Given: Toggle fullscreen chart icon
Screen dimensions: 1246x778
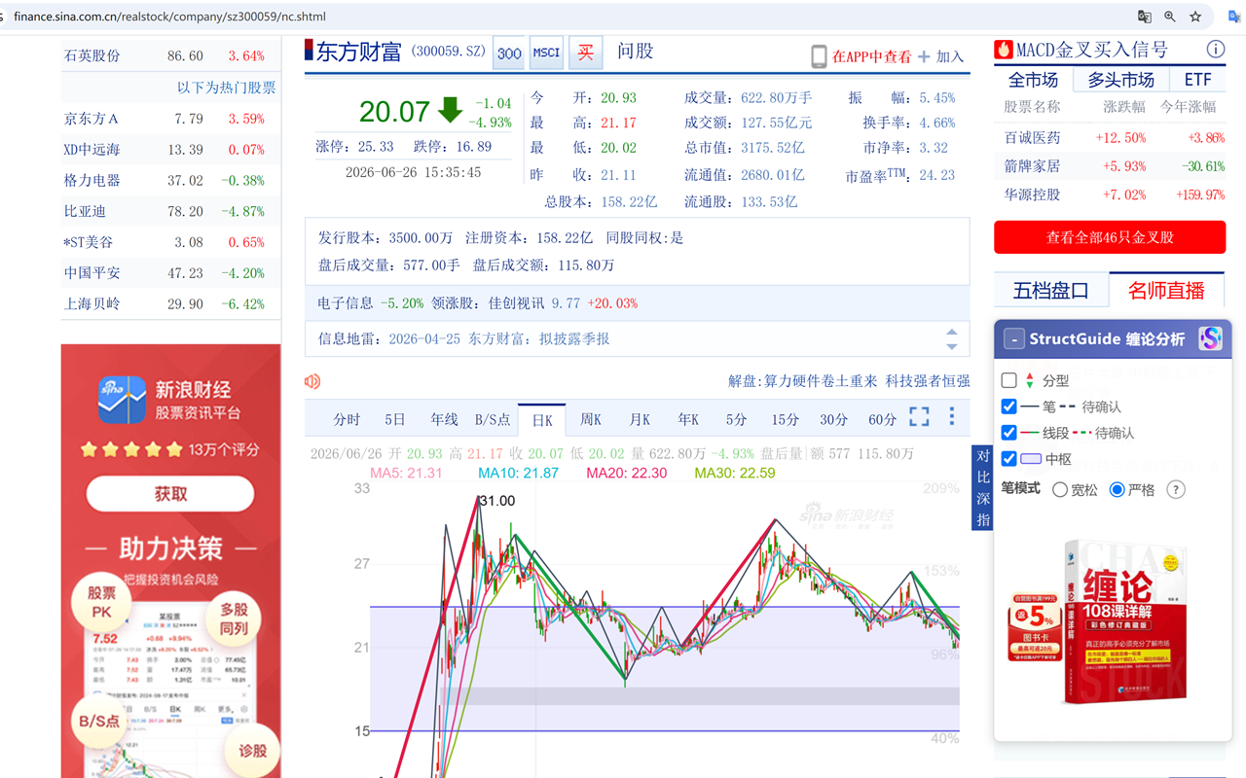Looking at the screenshot, I should coord(919,417).
